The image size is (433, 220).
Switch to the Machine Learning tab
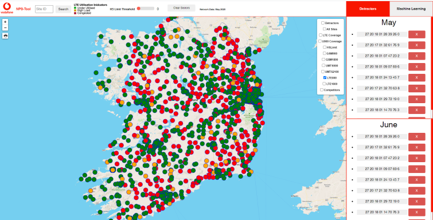point(411,9)
